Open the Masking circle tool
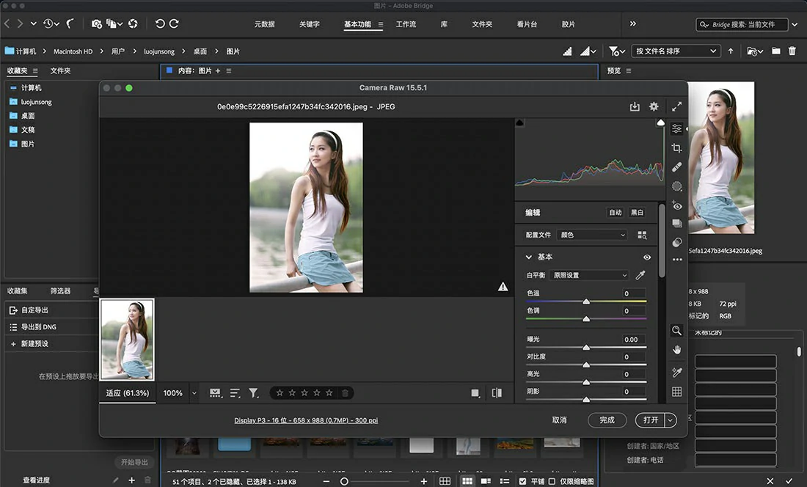 [x=677, y=186]
